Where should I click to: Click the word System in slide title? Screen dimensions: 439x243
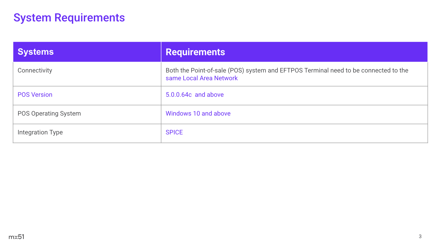(32, 18)
